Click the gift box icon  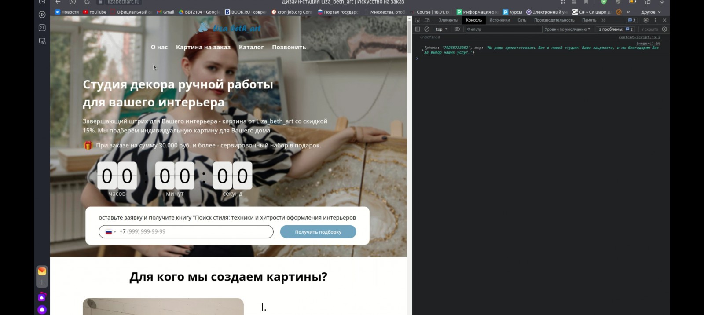(88, 145)
